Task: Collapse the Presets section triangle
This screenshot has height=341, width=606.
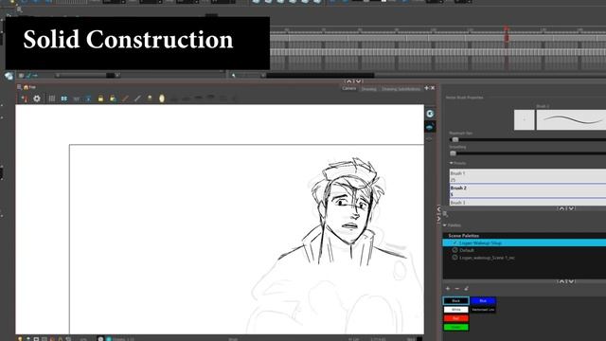Action: tap(451, 163)
